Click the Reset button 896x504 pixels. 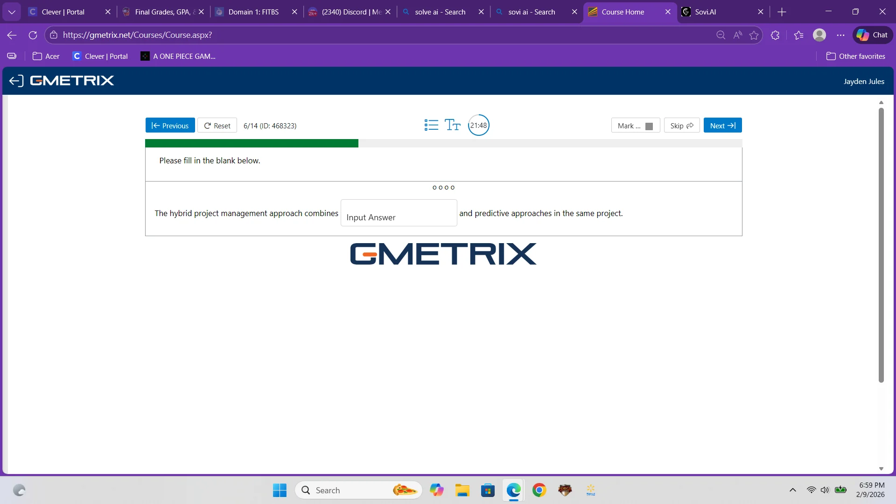(217, 126)
